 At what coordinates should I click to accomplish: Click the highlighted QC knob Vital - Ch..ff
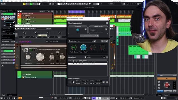tap(83, 47)
